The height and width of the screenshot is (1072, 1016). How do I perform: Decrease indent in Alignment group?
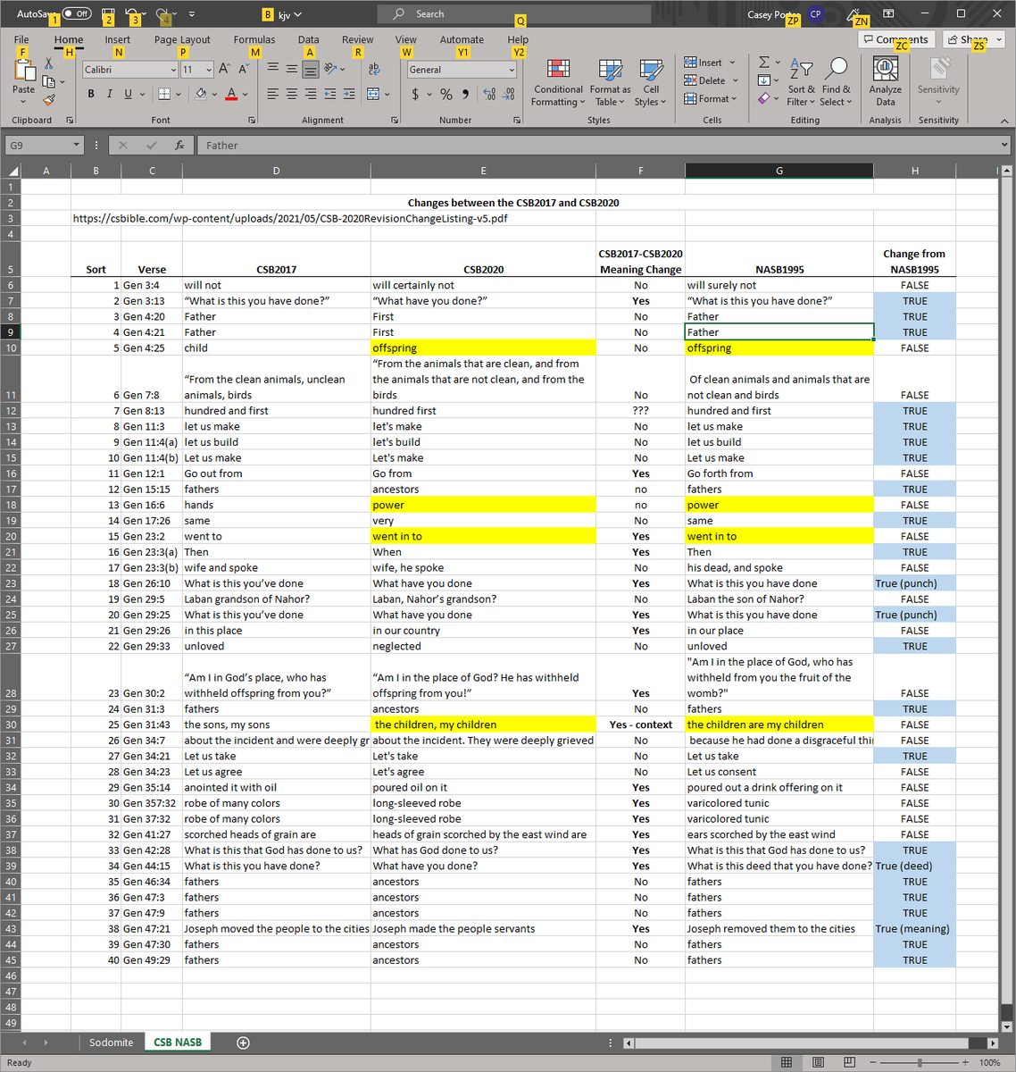pos(329,94)
